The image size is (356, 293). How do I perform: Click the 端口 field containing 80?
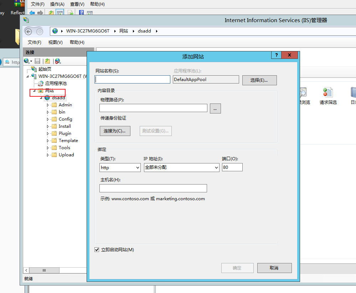click(x=232, y=167)
